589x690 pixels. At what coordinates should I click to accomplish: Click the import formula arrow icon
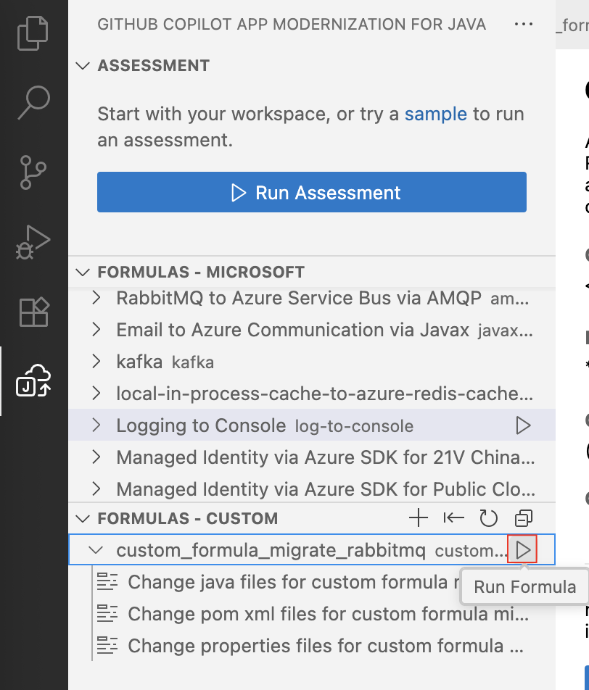tap(453, 518)
